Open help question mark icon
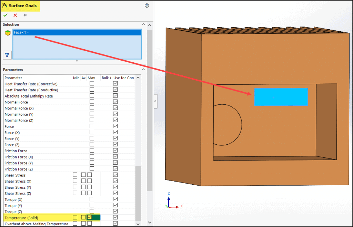 pyautogui.click(x=147, y=6)
